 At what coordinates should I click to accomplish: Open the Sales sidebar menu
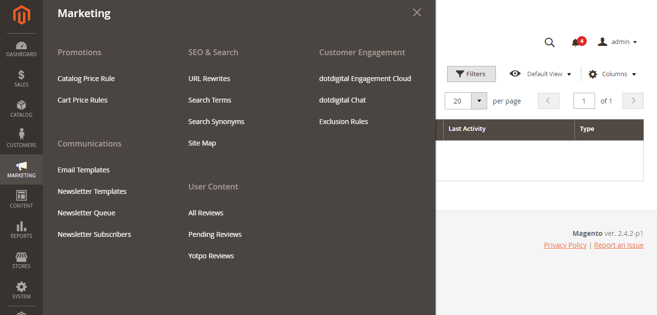point(21,79)
